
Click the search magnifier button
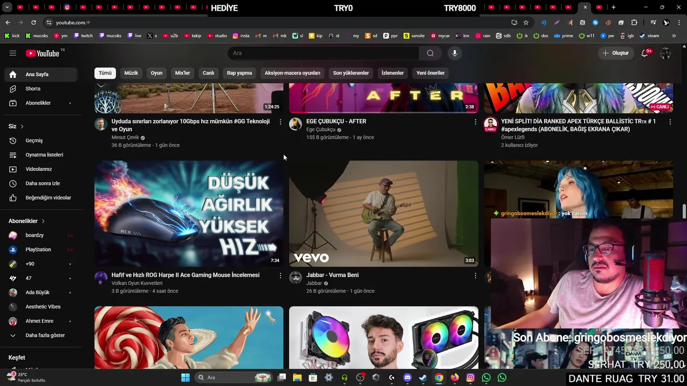(430, 53)
